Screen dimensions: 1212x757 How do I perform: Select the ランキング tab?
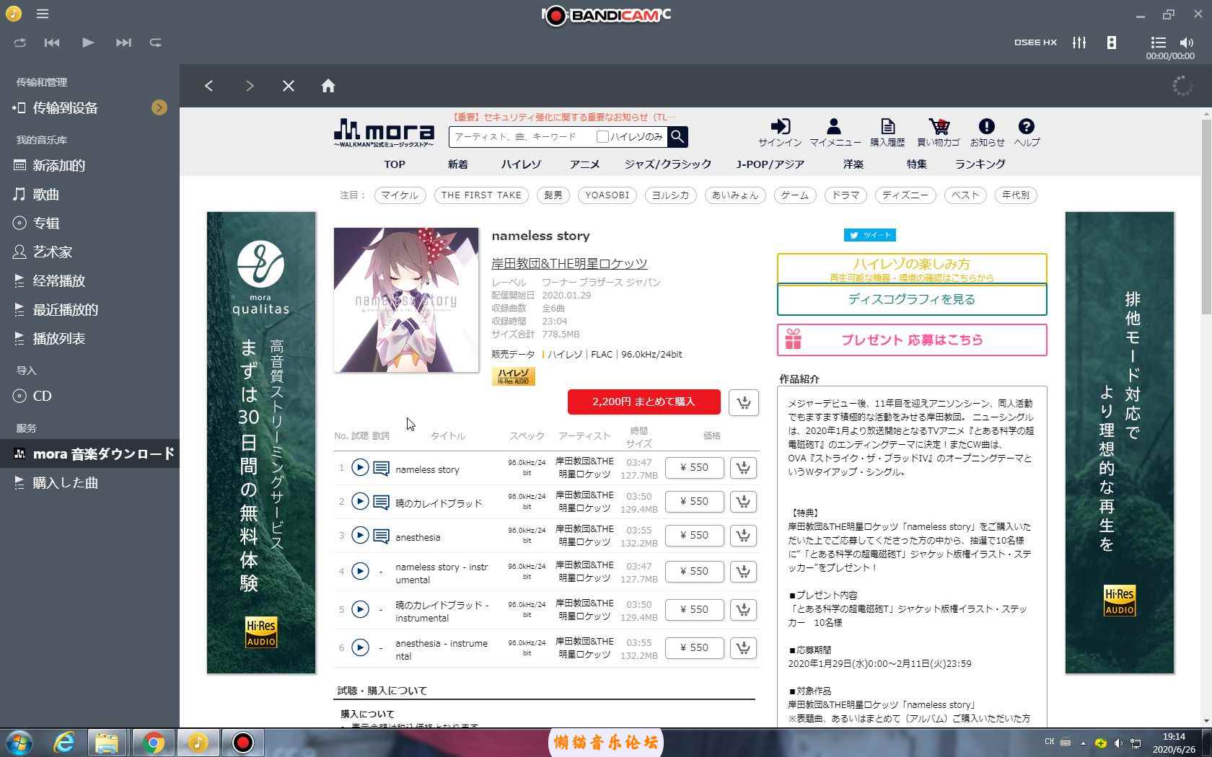pyautogui.click(x=980, y=164)
